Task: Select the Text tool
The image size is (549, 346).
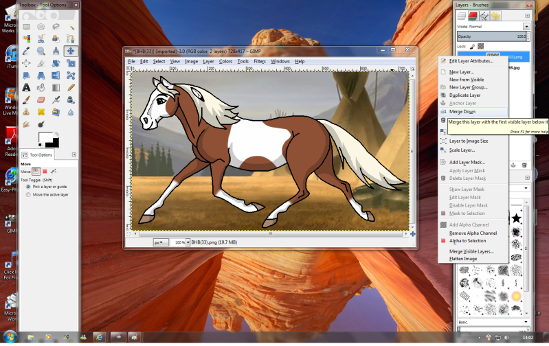Action: (26, 87)
